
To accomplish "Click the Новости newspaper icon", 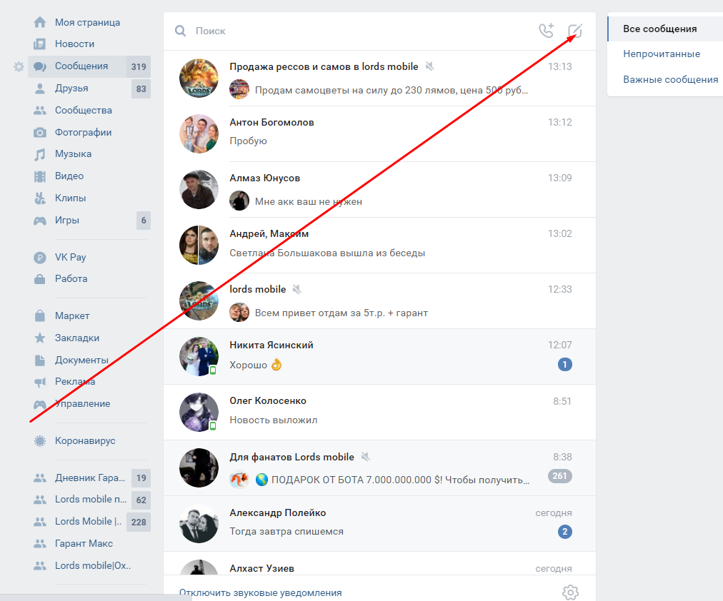I will pyautogui.click(x=40, y=44).
